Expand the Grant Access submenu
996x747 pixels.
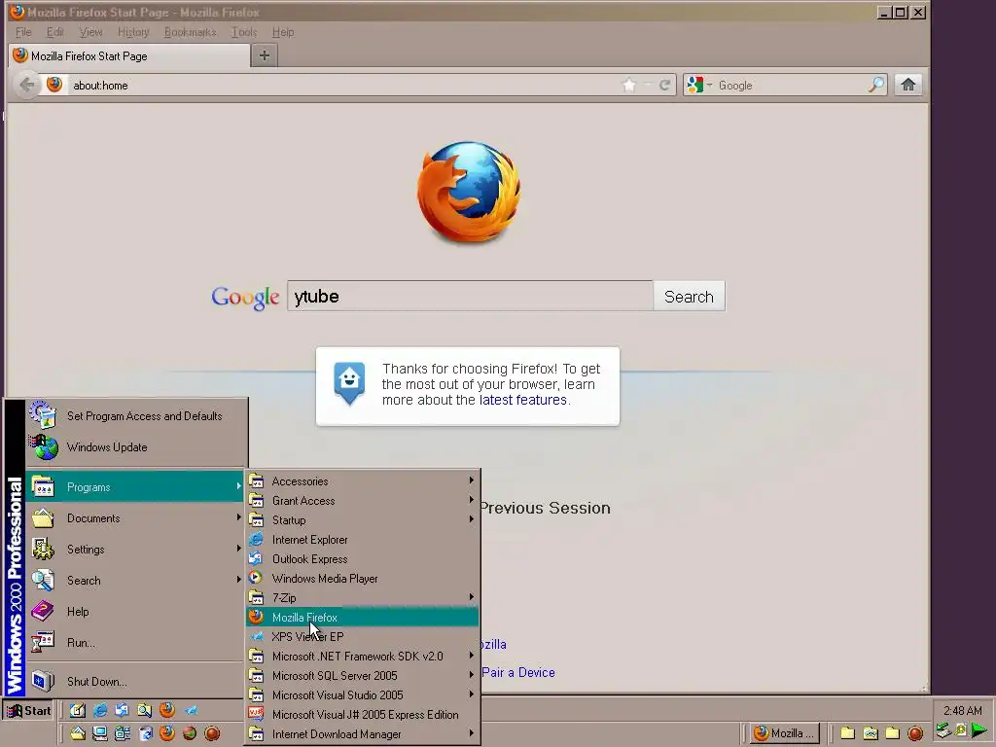coord(362,501)
